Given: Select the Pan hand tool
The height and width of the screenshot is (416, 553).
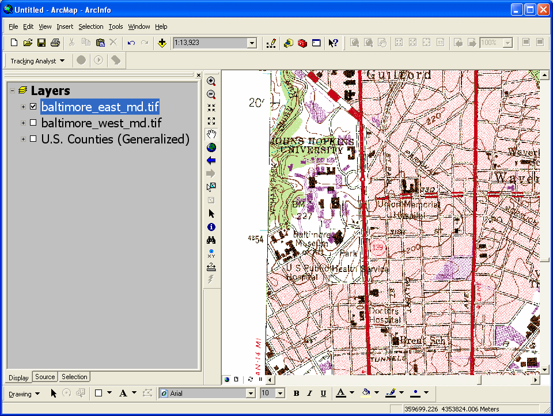Looking at the screenshot, I should [211, 134].
